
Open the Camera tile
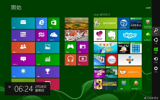click(x=83, y=47)
